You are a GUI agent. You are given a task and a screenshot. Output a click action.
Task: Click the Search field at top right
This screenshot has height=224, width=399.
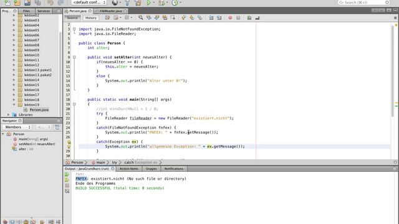pyautogui.click(x=364, y=2)
